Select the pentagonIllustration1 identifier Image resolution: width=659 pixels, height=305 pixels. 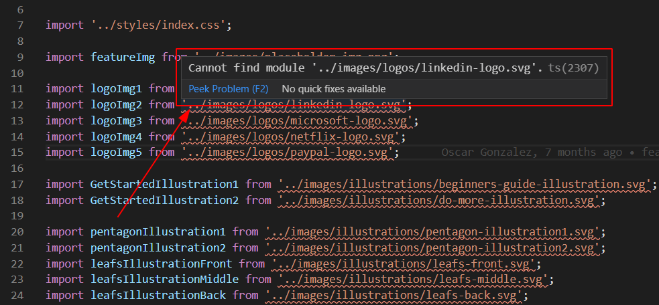pyautogui.click(x=158, y=231)
